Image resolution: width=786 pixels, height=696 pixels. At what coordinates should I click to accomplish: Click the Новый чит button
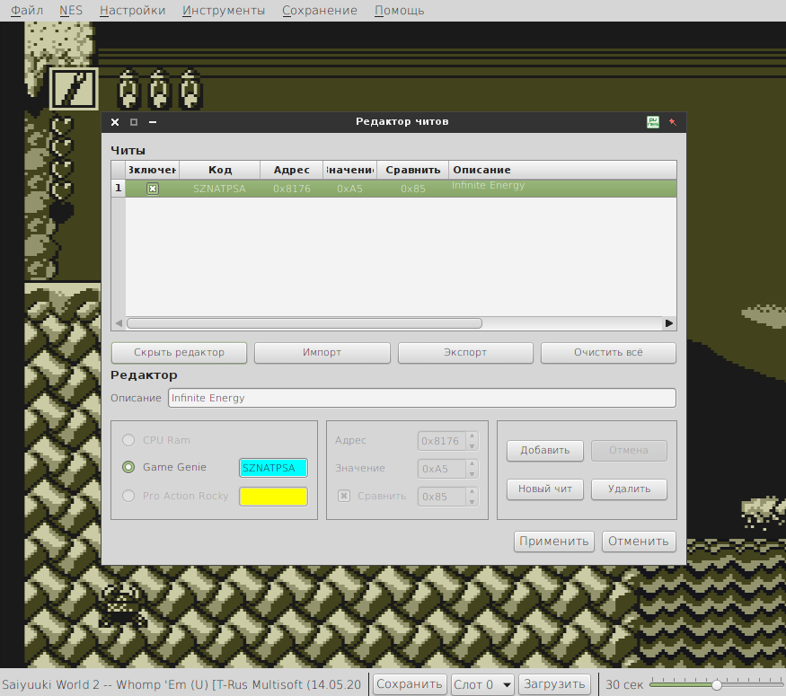(x=545, y=489)
